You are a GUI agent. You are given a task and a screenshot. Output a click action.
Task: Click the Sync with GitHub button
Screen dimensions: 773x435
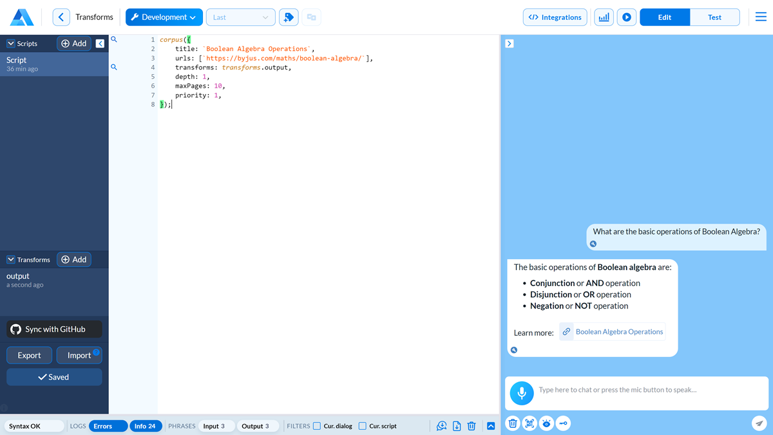53,329
